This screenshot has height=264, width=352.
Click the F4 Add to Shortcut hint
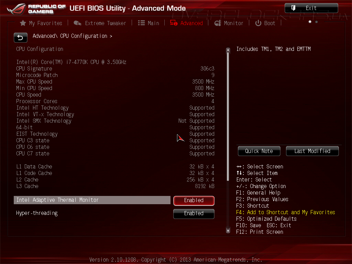pyautogui.click(x=286, y=212)
